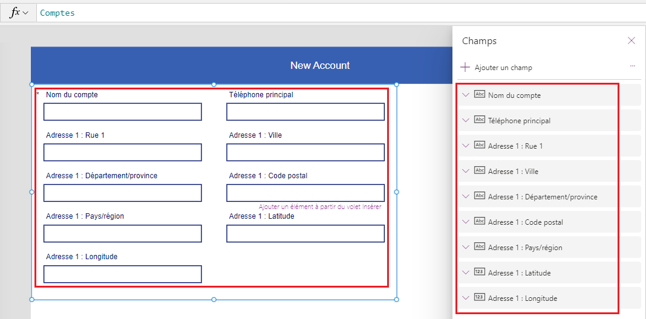Click the Téléphone principal input box on form
Screen dimensions: 646x319
click(x=305, y=112)
